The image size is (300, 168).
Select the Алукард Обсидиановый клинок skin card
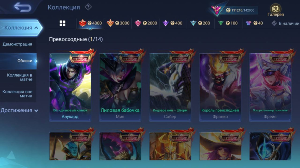point(70,87)
